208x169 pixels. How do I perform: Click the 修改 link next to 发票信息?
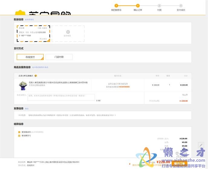(x=27, y=109)
